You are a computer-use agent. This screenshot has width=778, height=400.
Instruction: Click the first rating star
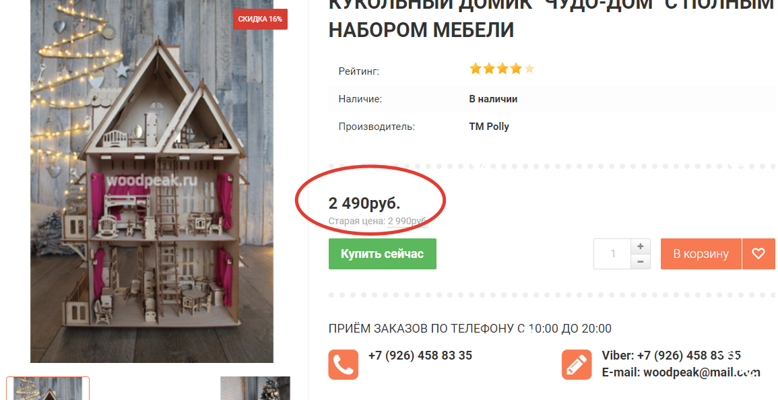[x=476, y=69]
